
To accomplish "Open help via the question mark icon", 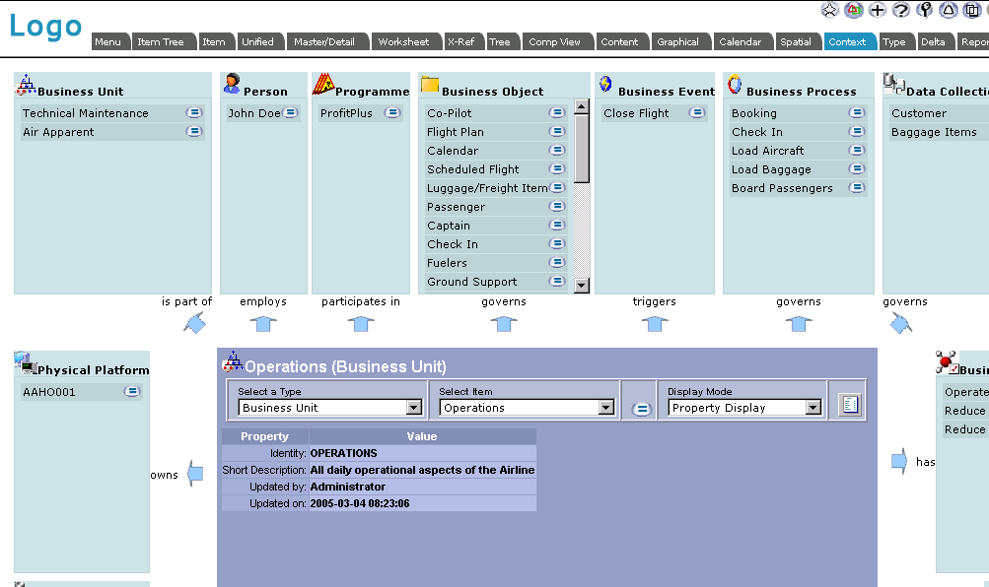I will click(x=900, y=10).
